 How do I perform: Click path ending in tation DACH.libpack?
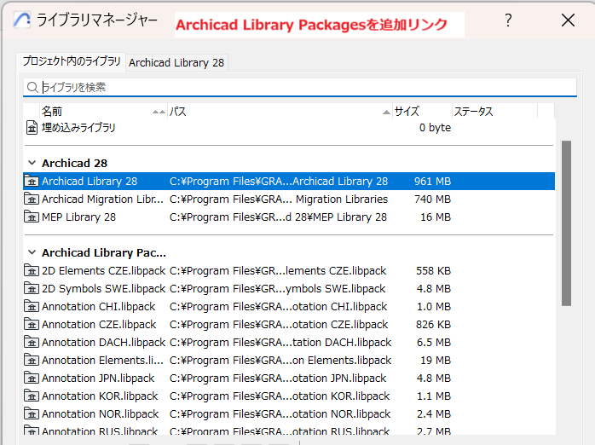280,342
